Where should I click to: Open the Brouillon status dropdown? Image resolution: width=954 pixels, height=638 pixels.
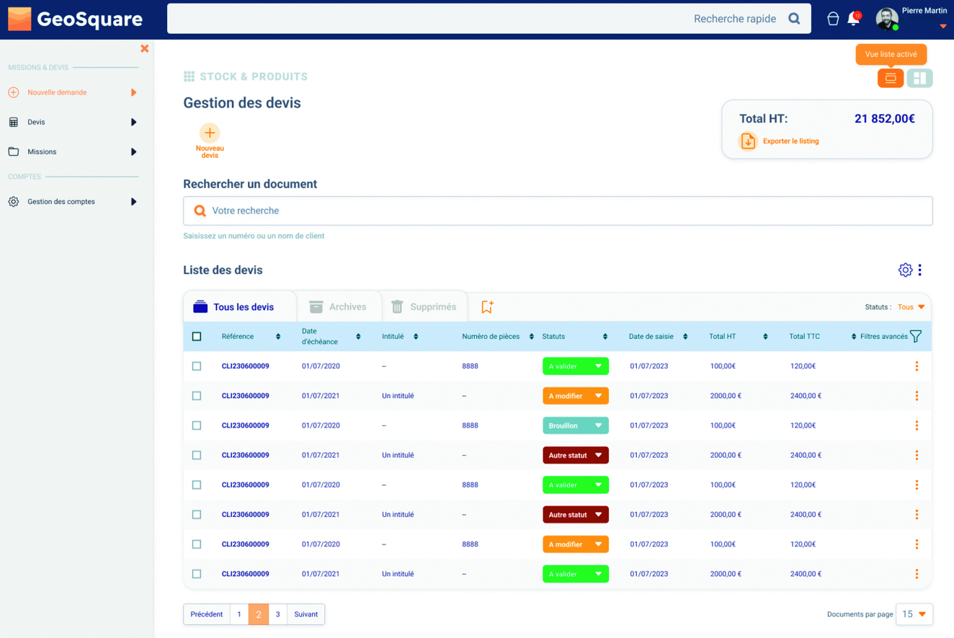coord(575,425)
